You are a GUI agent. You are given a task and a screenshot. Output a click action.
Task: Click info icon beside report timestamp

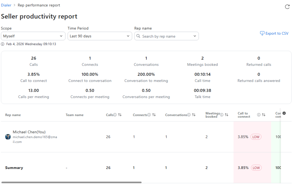(x=3, y=44)
